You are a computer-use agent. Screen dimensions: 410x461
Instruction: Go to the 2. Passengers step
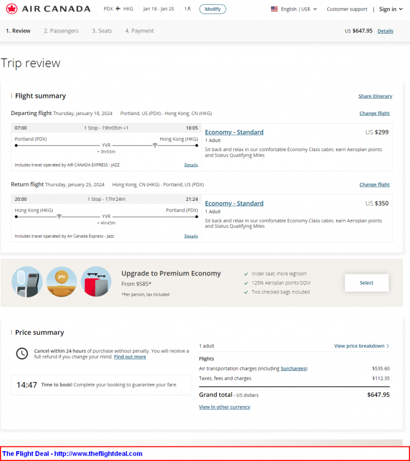[61, 31]
